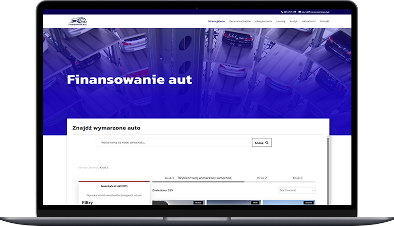The image size is (394, 226).
Task: Click the Szukaj search button
Action: [262, 143]
